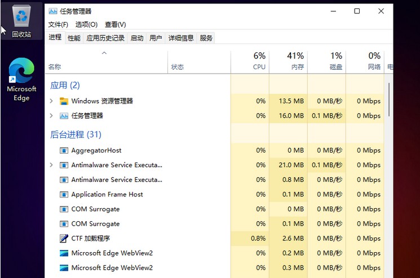Open the 查看(V) menu
This screenshot has width=420, height=278.
116,25
